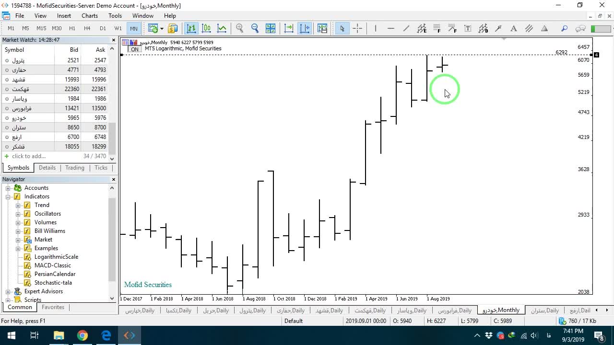The image size is (614, 345).
Task: Switch chart to candlesticks mode
Action: pos(207,28)
